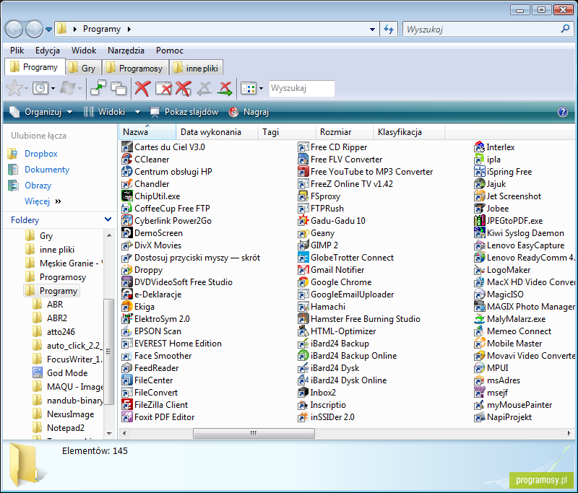578x493 pixels.
Task: Click the folder tree vertical scrollbar thumb
Action: (x=109, y=352)
